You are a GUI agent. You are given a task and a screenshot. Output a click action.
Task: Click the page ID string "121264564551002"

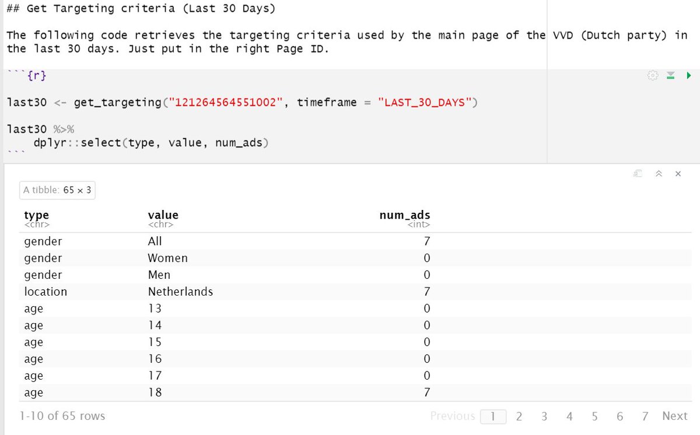225,103
